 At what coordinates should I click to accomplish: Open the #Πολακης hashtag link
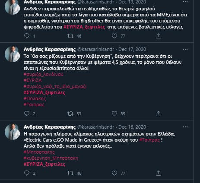tap(35, 98)
